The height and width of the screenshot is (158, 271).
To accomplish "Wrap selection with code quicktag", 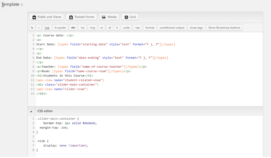I will click(127, 28).
